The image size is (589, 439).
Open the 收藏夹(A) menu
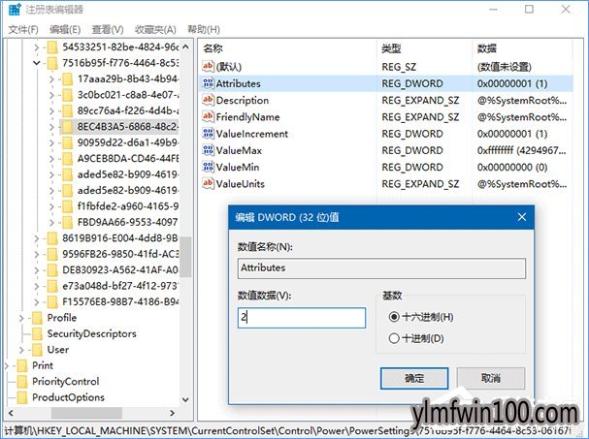(155, 30)
